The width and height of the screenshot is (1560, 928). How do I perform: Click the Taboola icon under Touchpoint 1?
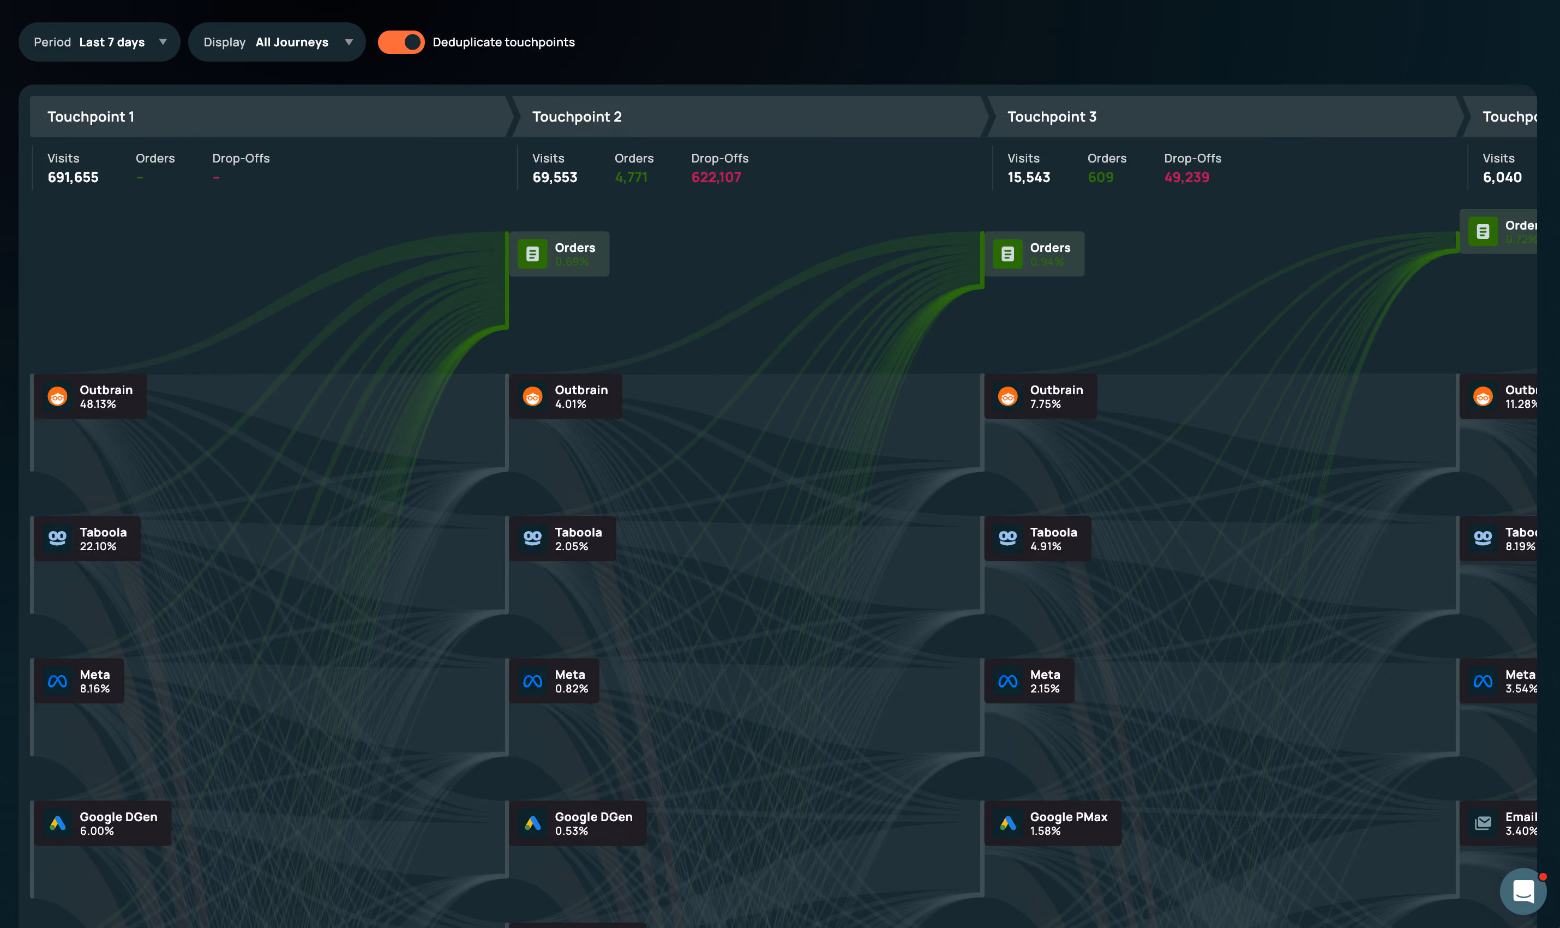(x=58, y=538)
